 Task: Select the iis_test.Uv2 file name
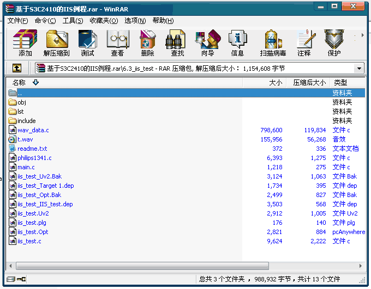click(33, 213)
